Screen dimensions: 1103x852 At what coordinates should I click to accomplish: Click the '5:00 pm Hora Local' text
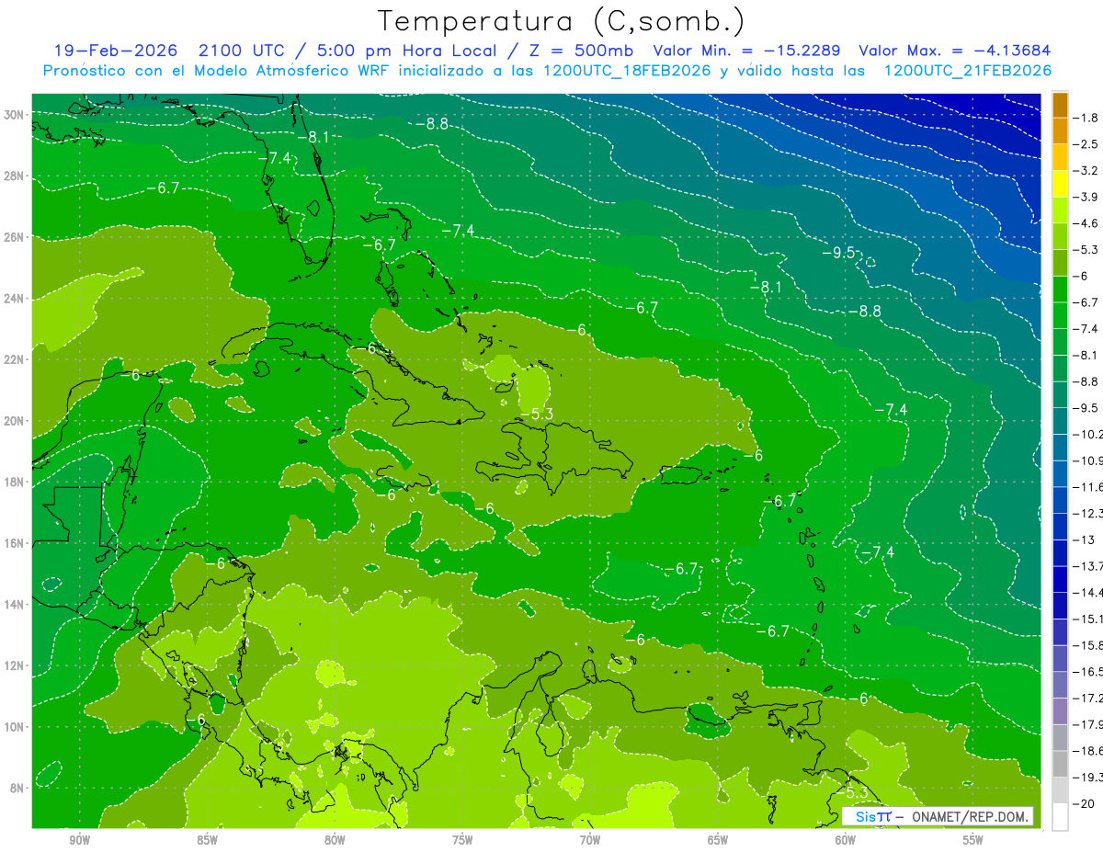click(x=406, y=51)
